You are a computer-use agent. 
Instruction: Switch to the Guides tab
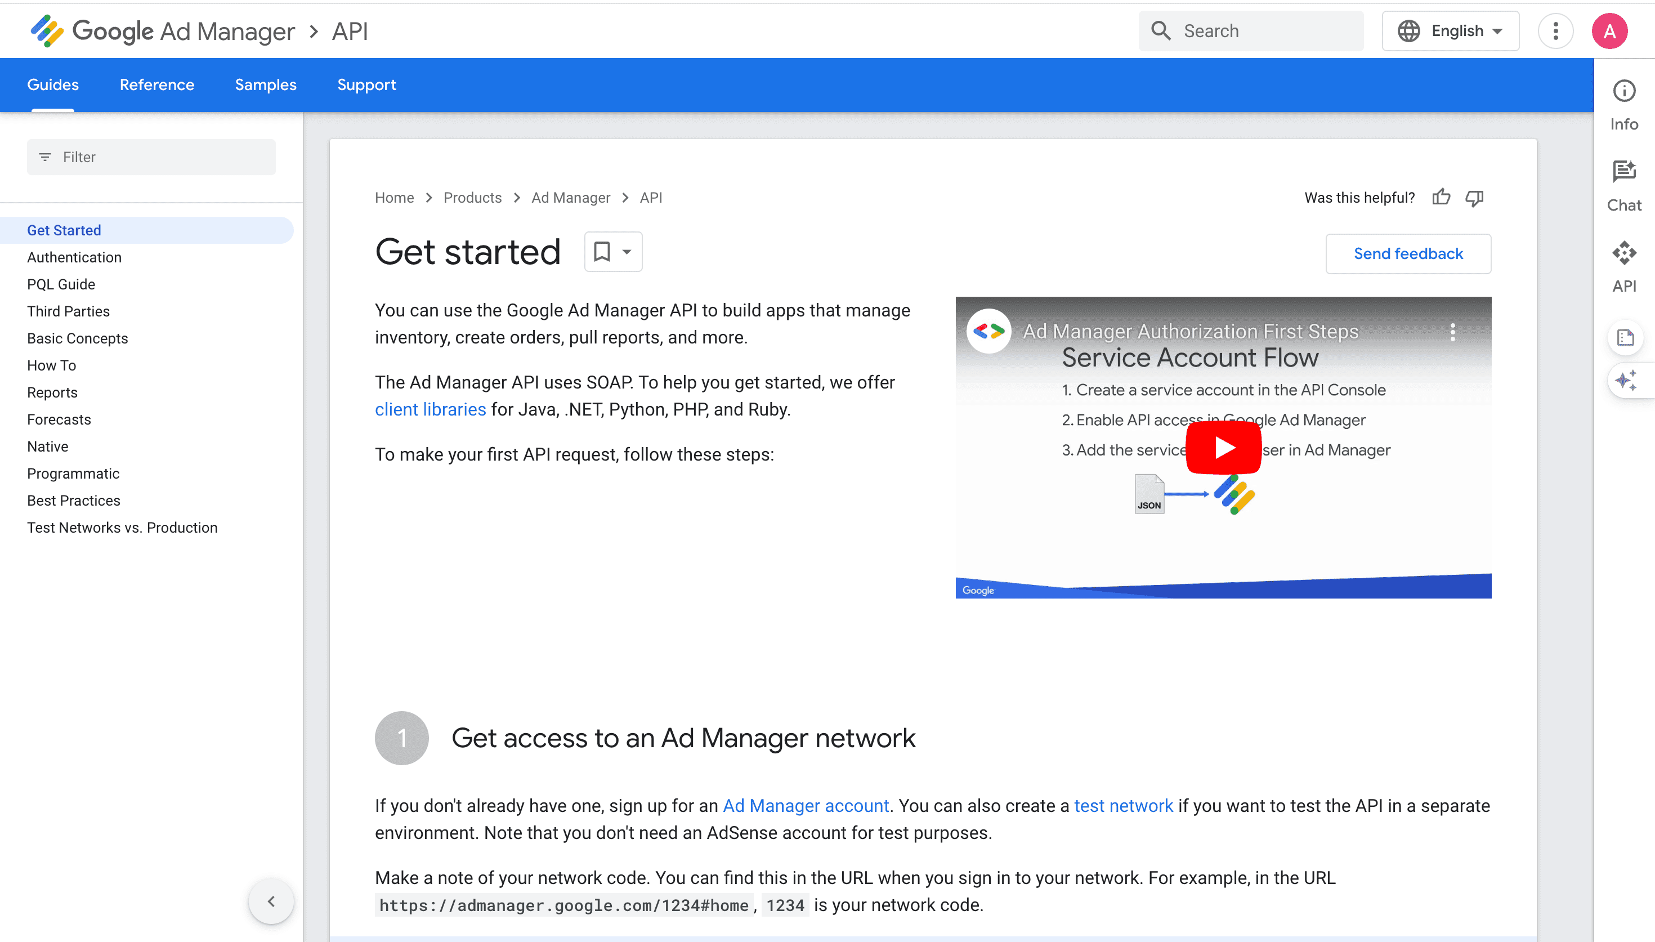point(53,85)
